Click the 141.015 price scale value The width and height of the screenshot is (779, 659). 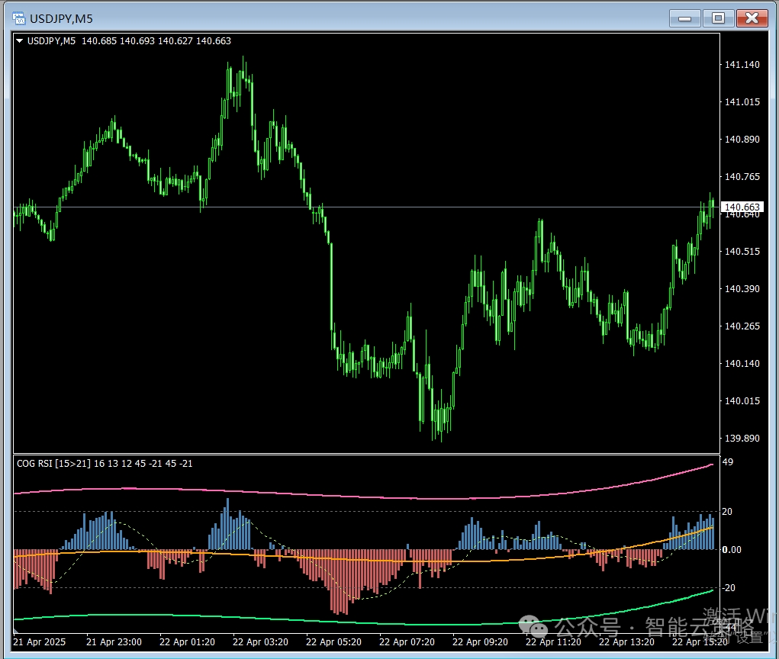coord(742,101)
